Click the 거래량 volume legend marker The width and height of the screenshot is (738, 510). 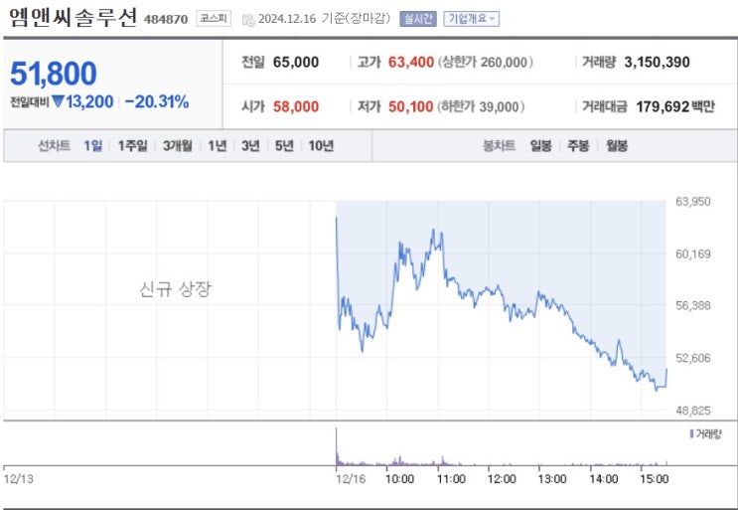tap(691, 434)
